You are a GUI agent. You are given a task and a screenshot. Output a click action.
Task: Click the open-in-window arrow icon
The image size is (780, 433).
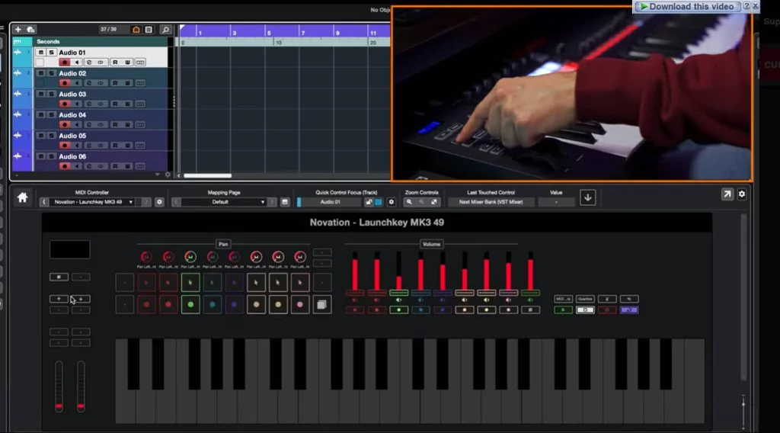(727, 194)
